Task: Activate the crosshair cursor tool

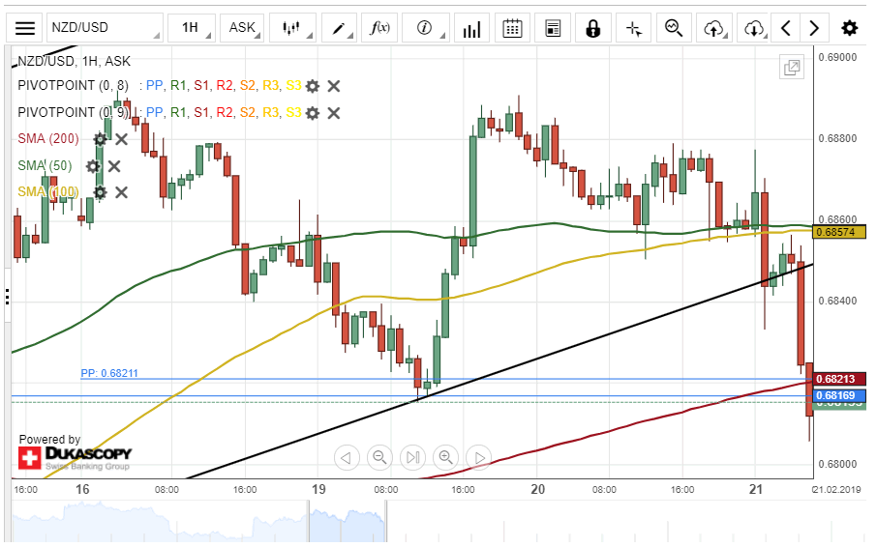Action: (x=634, y=27)
